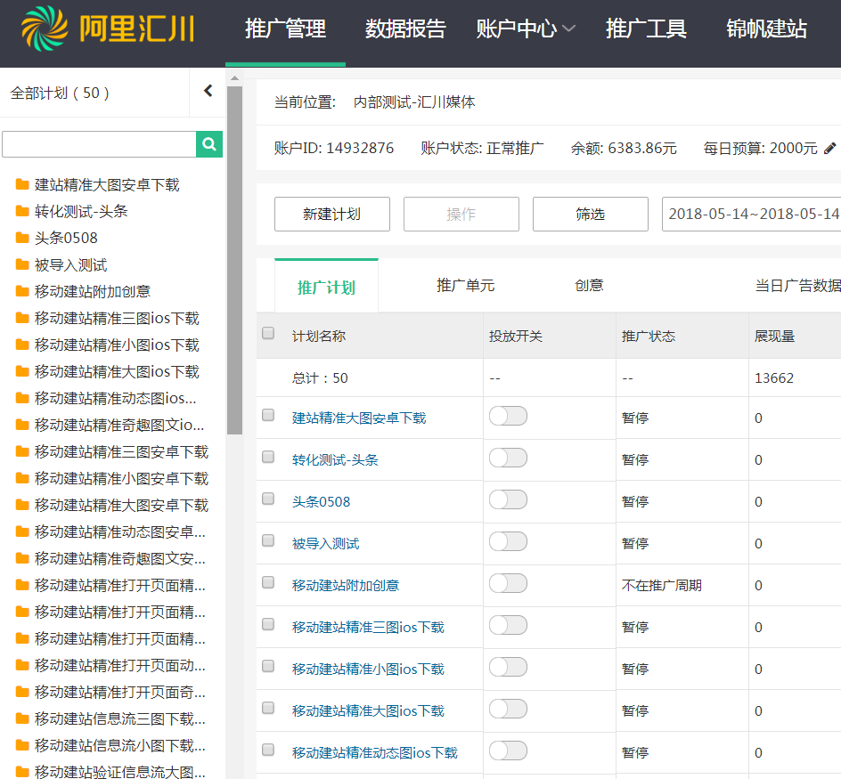The image size is (841, 779).
Task: Expand the 账户中心 dropdown menu
Action: click(x=526, y=28)
